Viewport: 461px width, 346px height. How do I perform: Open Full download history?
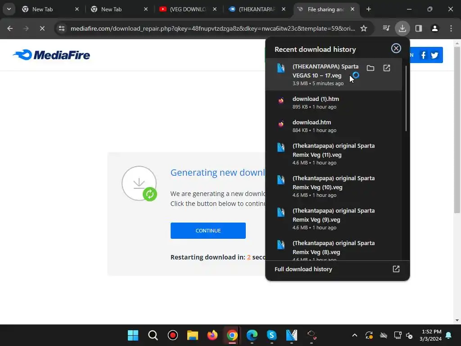point(337,269)
